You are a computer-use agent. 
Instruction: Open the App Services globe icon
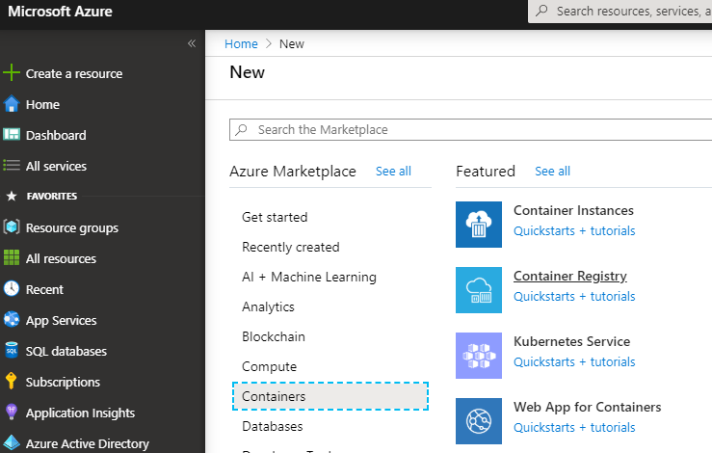pyautogui.click(x=12, y=319)
